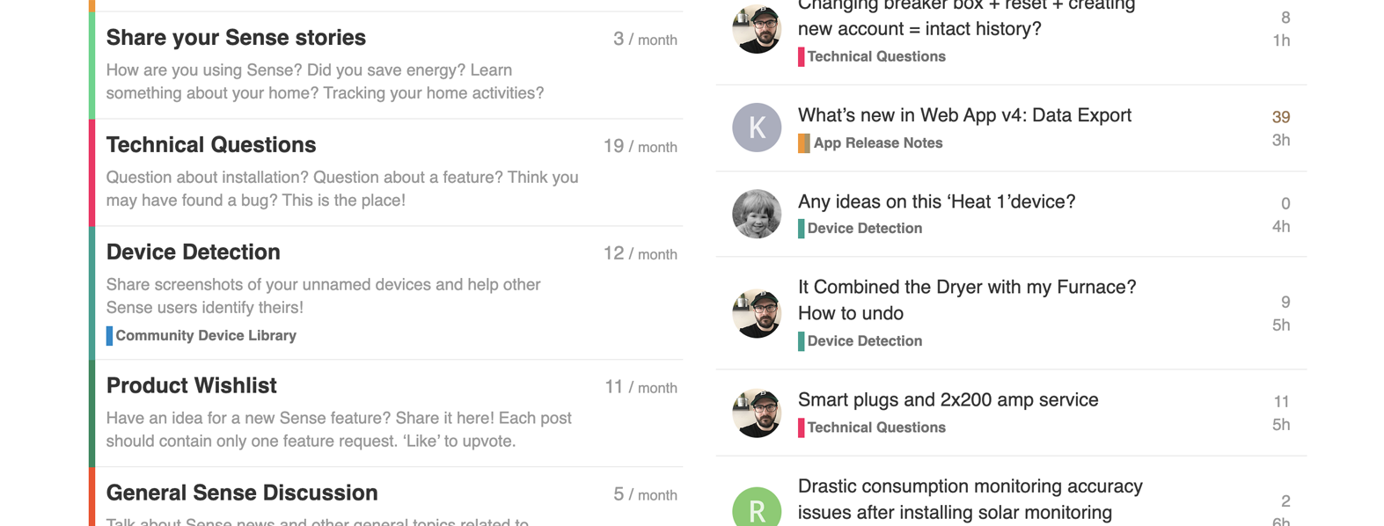The height and width of the screenshot is (526, 1384).
Task: Open the Device Detection category heading
Action: 194,252
